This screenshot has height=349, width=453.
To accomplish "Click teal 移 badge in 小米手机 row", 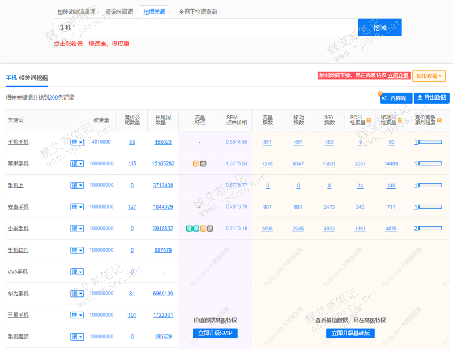I will (x=196, y=229).
